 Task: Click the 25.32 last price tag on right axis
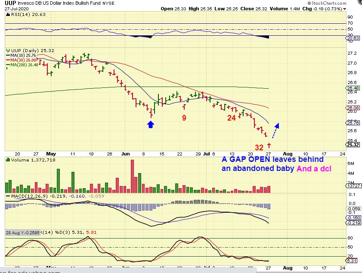[x=353, y=145]
